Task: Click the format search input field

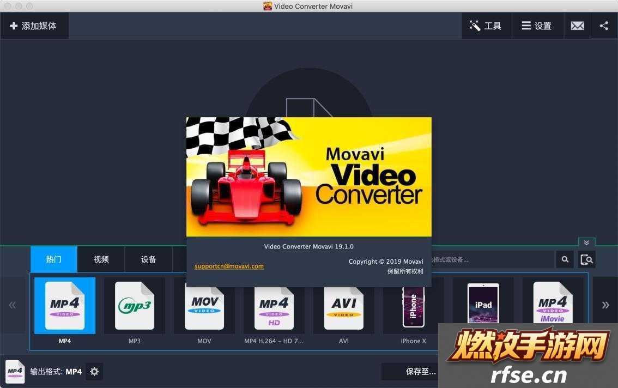Action: click(493, 259)
